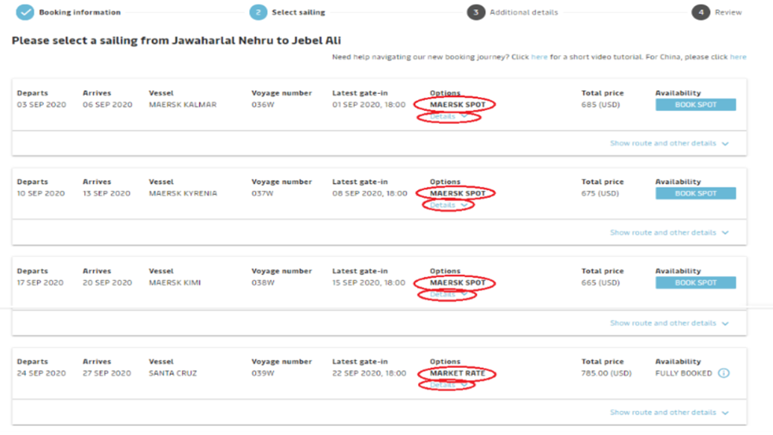This screenshot has width=773, height=435.
Task: Expand Details under MAERSK KYRENIA options
Action: pos(448,205)
